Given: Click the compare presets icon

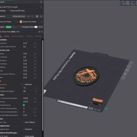Looking at the screenshot, I should tap(39, 27).
